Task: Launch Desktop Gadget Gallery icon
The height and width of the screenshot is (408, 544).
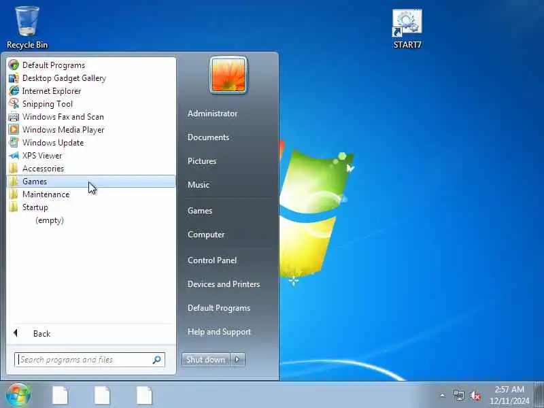Action: point(14,78)
